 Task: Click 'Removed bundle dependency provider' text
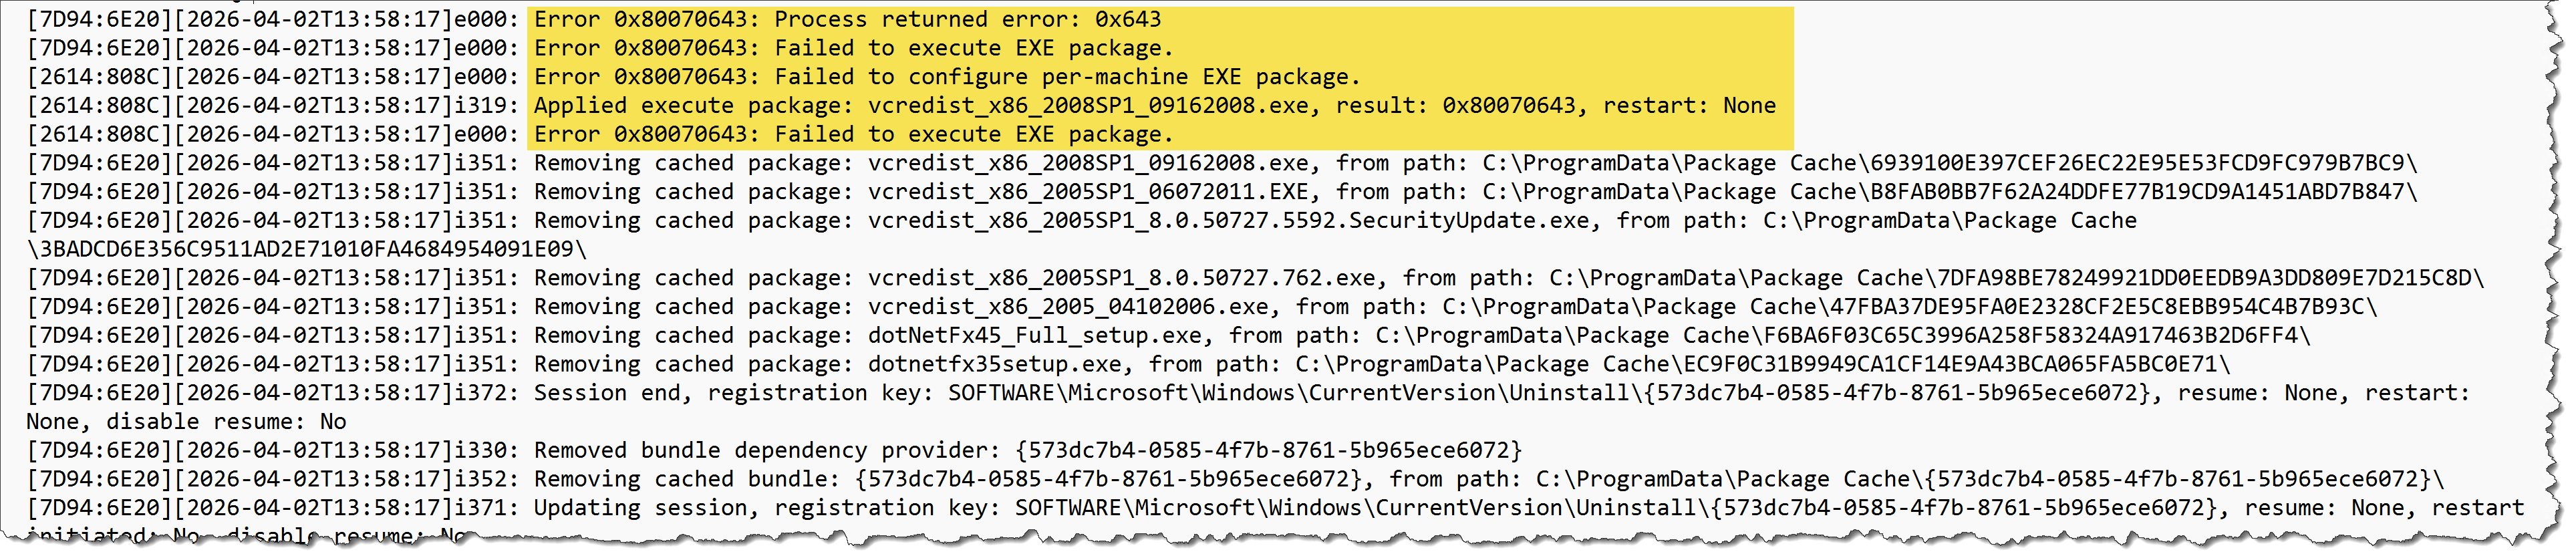click(768, 451)
